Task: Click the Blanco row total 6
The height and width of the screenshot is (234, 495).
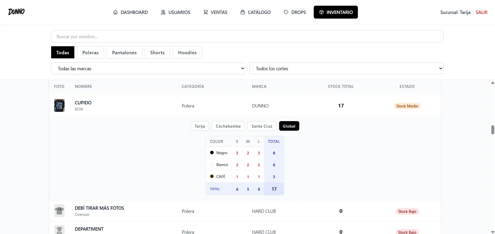Action: (x=274, y=165)
